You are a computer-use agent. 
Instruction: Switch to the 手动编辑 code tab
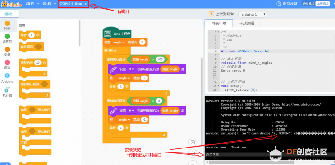247,24
